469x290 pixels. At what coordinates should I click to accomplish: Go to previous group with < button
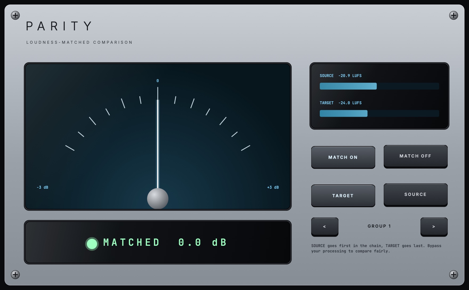[x=325, y=227]
